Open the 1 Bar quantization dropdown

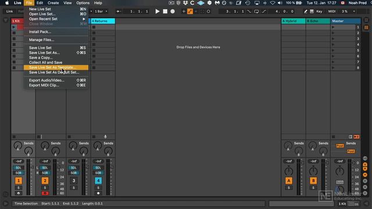pos(101,12)
